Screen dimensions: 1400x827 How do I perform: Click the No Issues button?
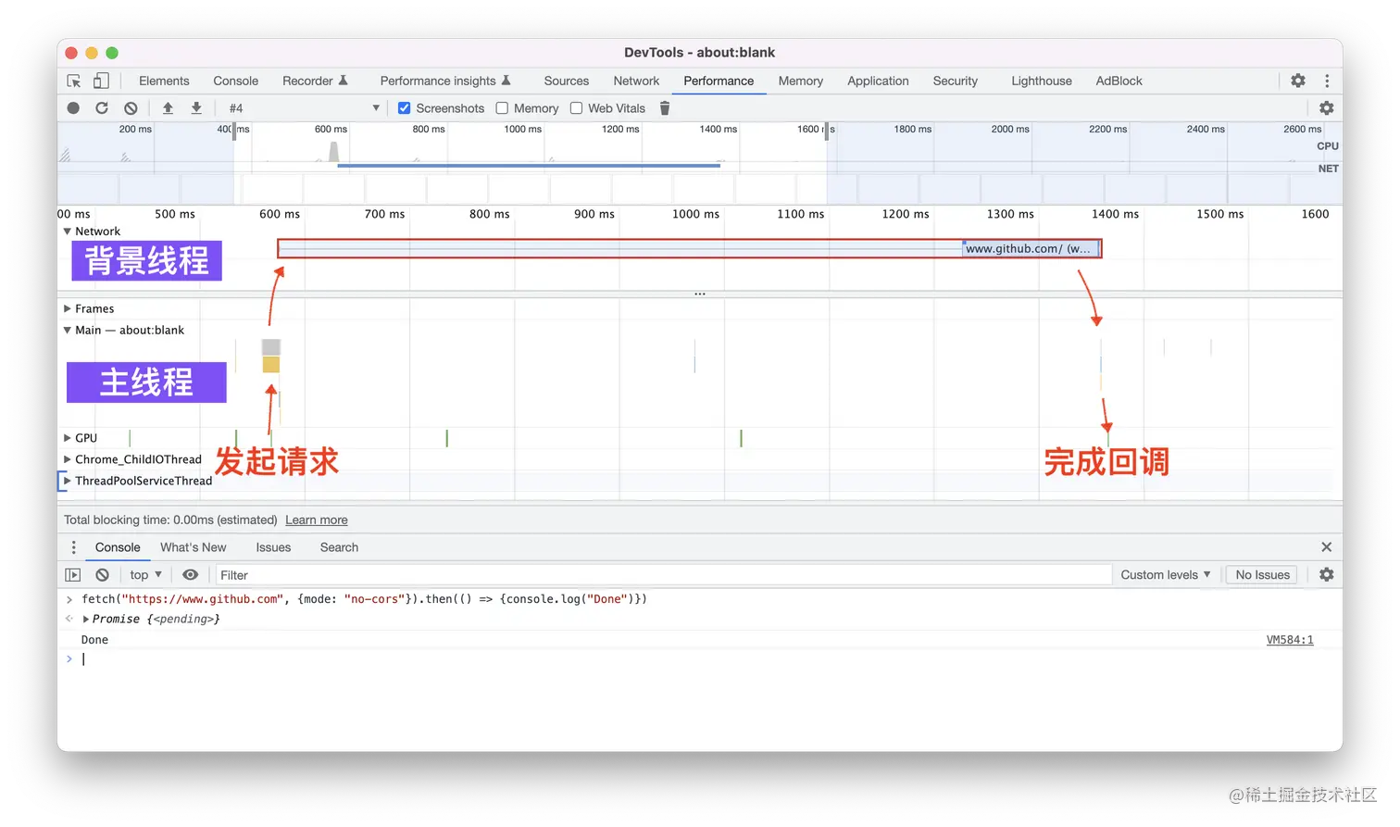pyautogui.click(x=1262, y=575)
